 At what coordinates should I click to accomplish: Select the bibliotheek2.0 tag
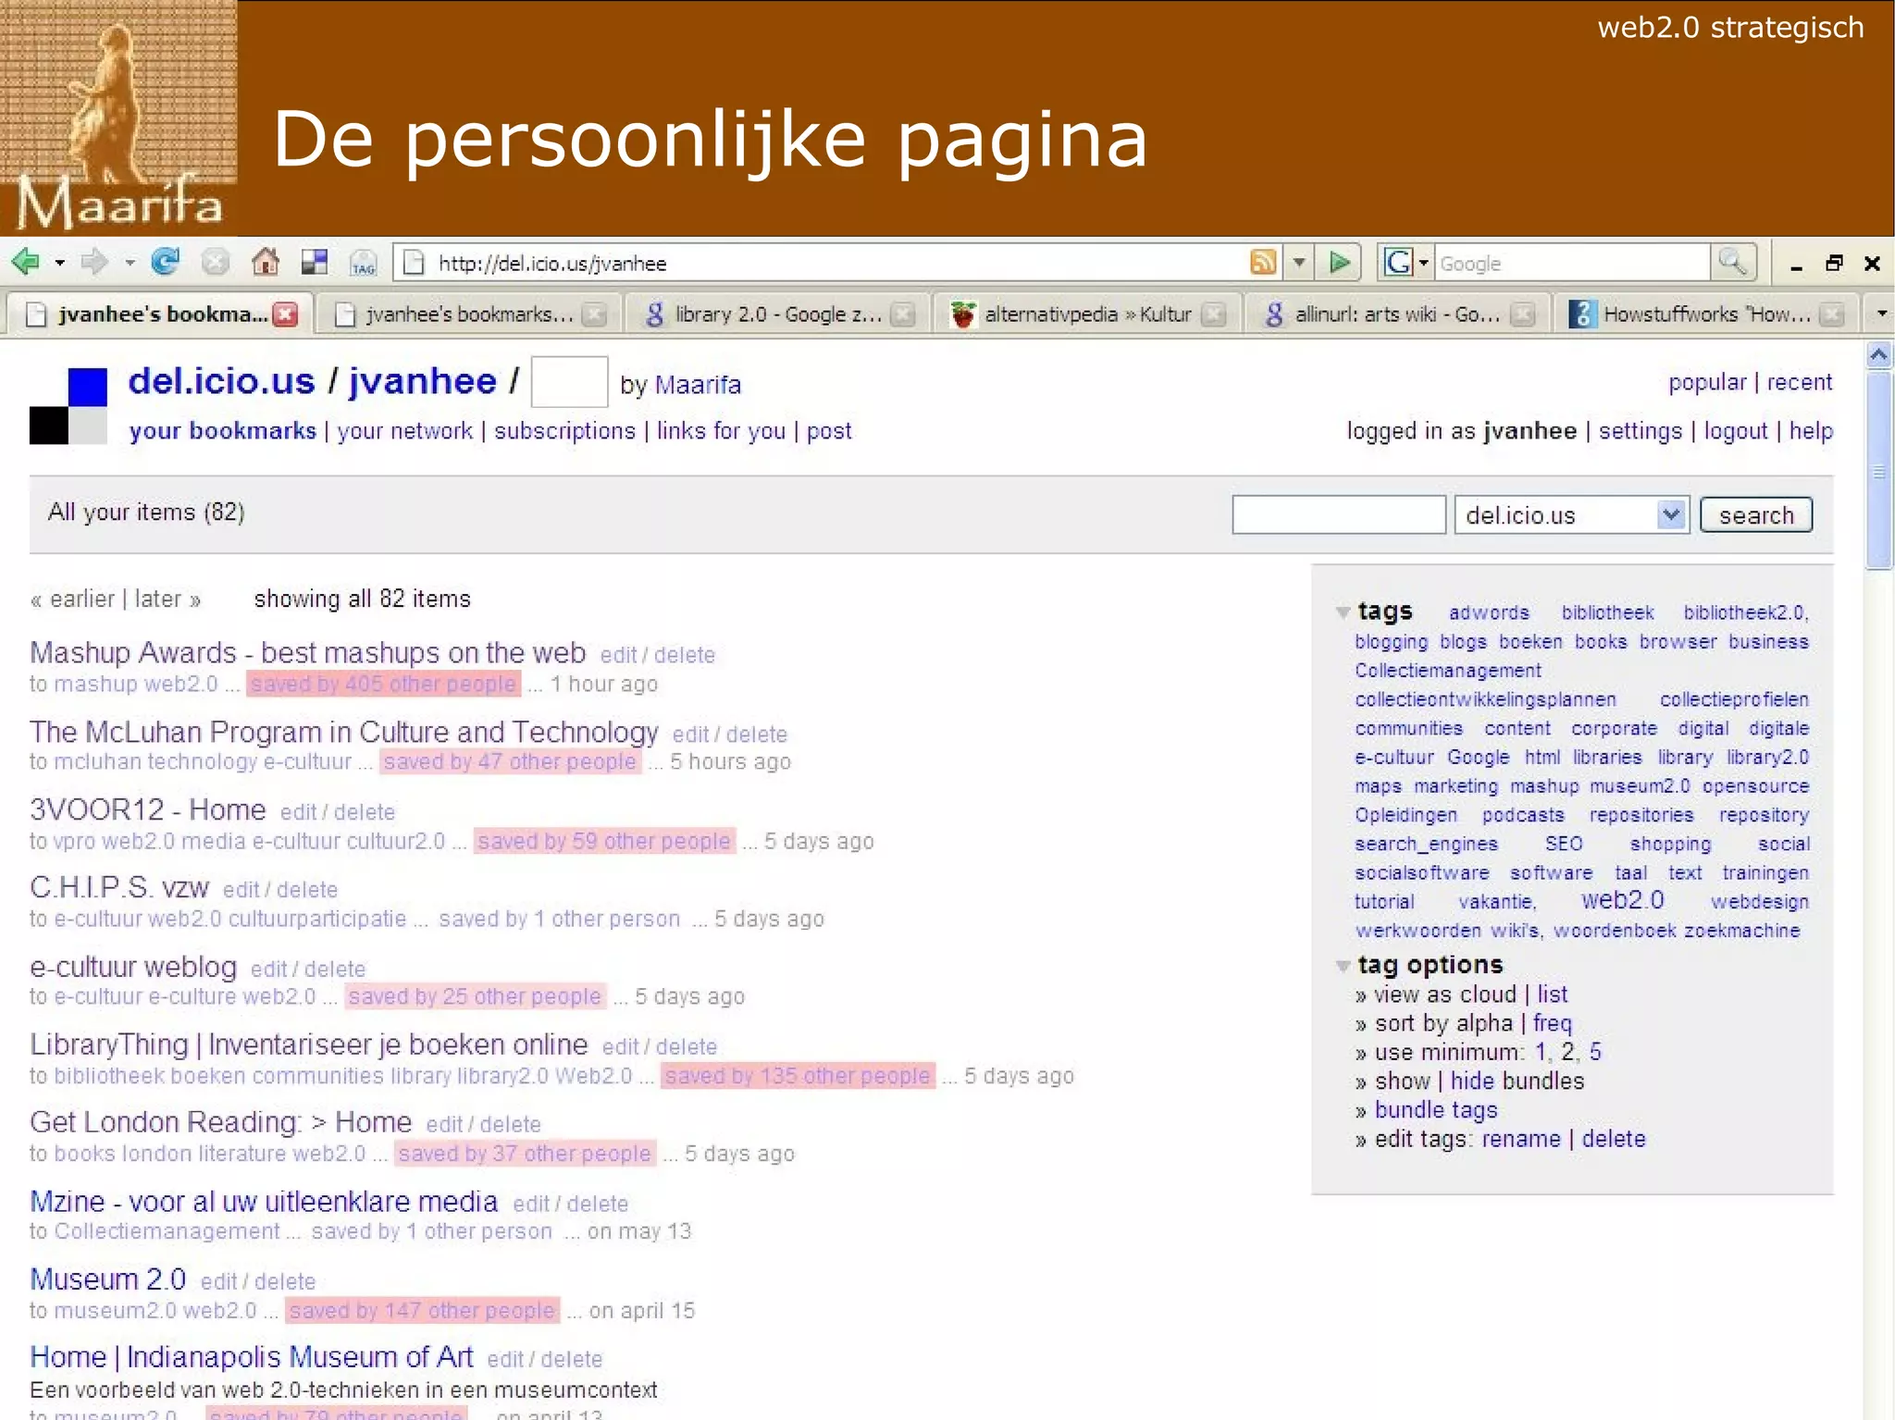1746,612
